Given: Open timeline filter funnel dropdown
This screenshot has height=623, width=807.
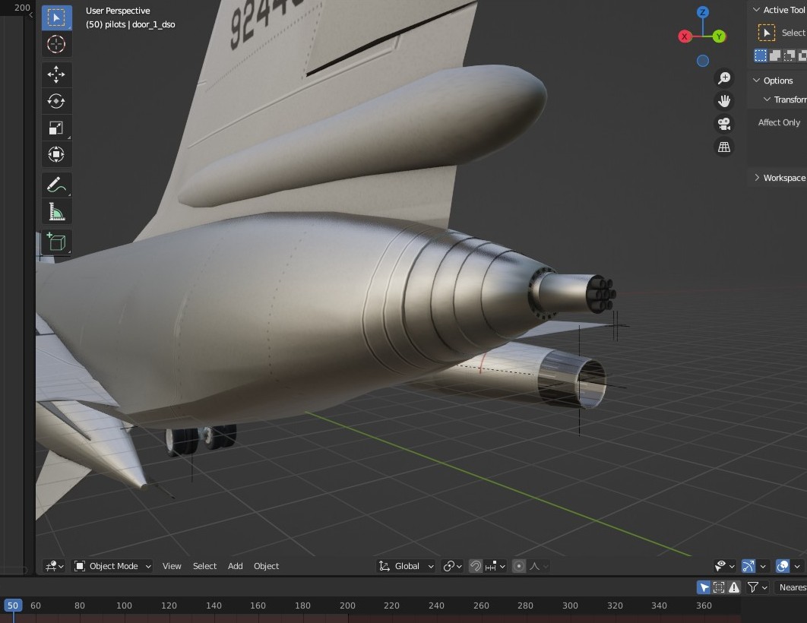Looking at the screenshot, I should (x=757, y=587).
